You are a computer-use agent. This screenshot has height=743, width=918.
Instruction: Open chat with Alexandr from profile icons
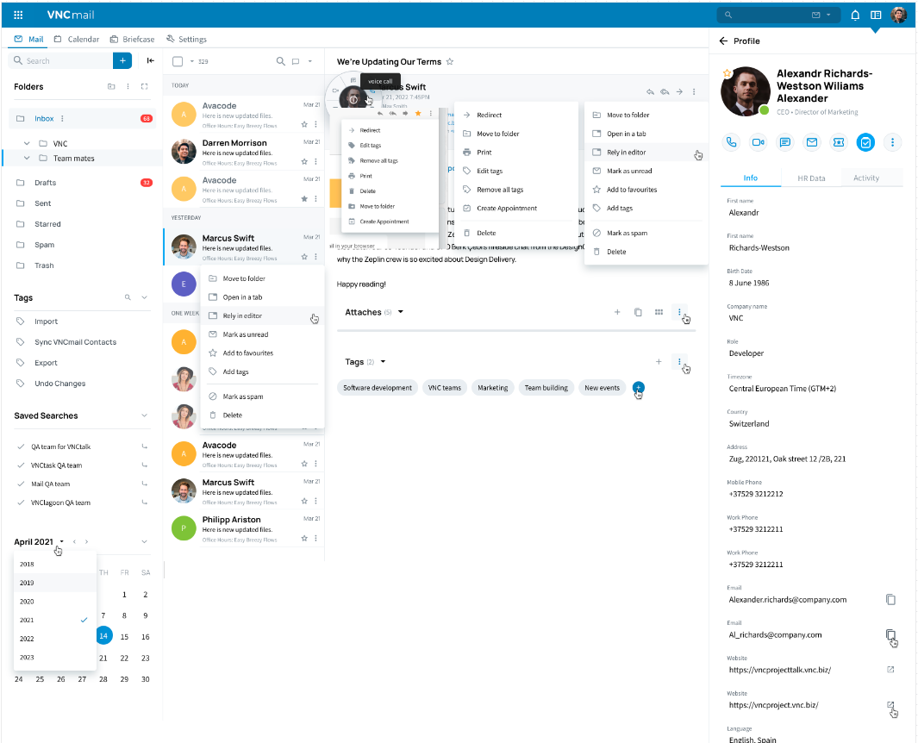click(x=785, y=142)
